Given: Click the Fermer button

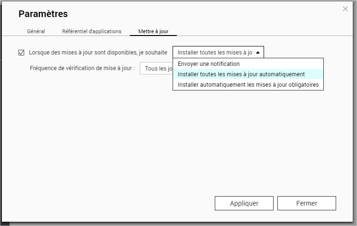Looking at the screenshot, I should [306, 203].
